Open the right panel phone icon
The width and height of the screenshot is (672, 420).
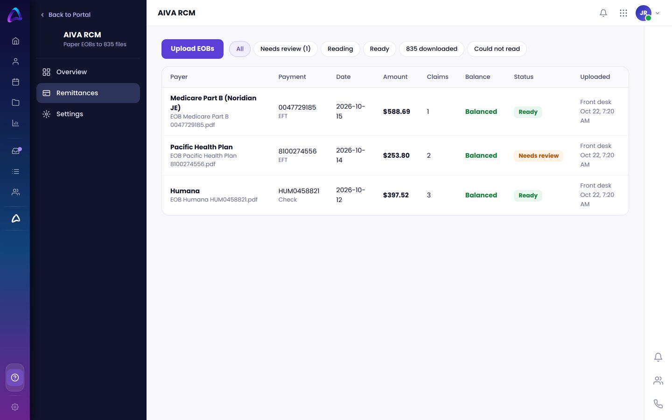(x=658, y=404)
